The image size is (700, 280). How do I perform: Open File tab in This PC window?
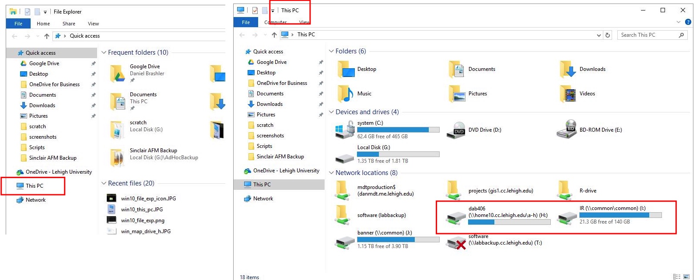click(246, 22)
